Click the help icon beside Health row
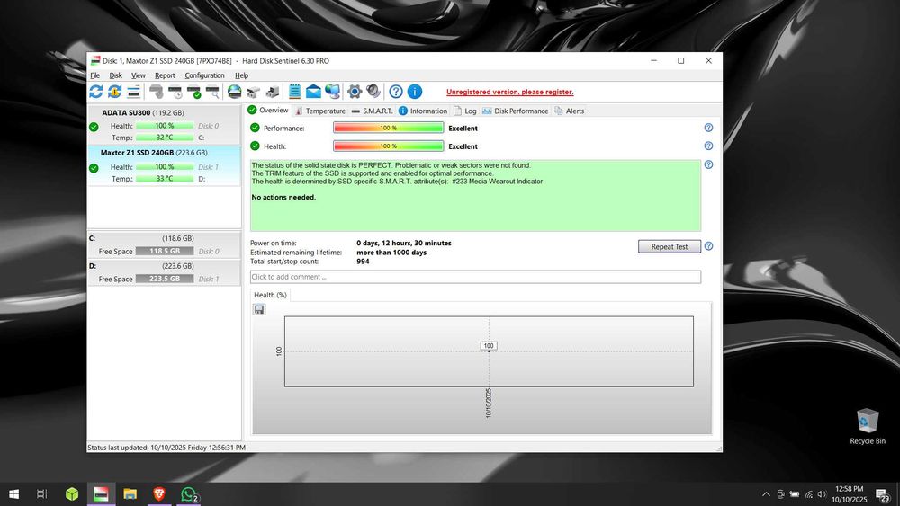The width and height of the screenshot is (900, 506). [708, 146]
